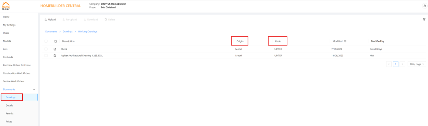The height and width of the screenshot is (126, 428).
Task: Click the HomeBuilder logo icon
Action: tap(6, 6)
